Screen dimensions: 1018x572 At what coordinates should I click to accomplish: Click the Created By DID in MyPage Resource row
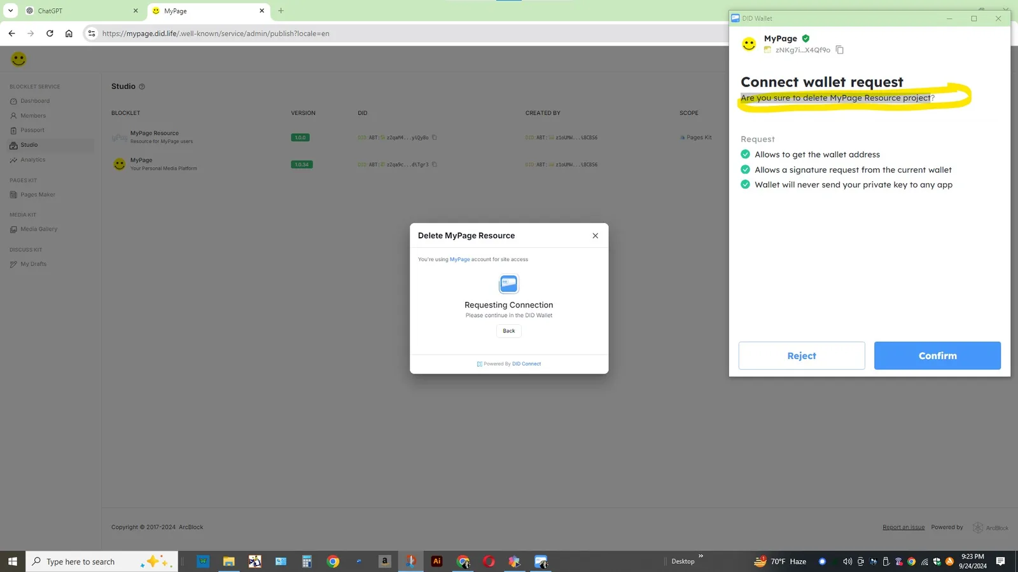pyautogui.click(x=561, y=137)
